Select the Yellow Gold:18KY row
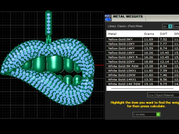The width and height of the screenshot is (179, 134). pos(143,53)
